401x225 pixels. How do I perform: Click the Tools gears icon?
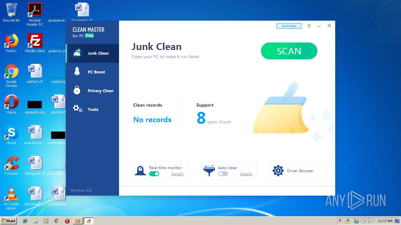coord(77,109)
